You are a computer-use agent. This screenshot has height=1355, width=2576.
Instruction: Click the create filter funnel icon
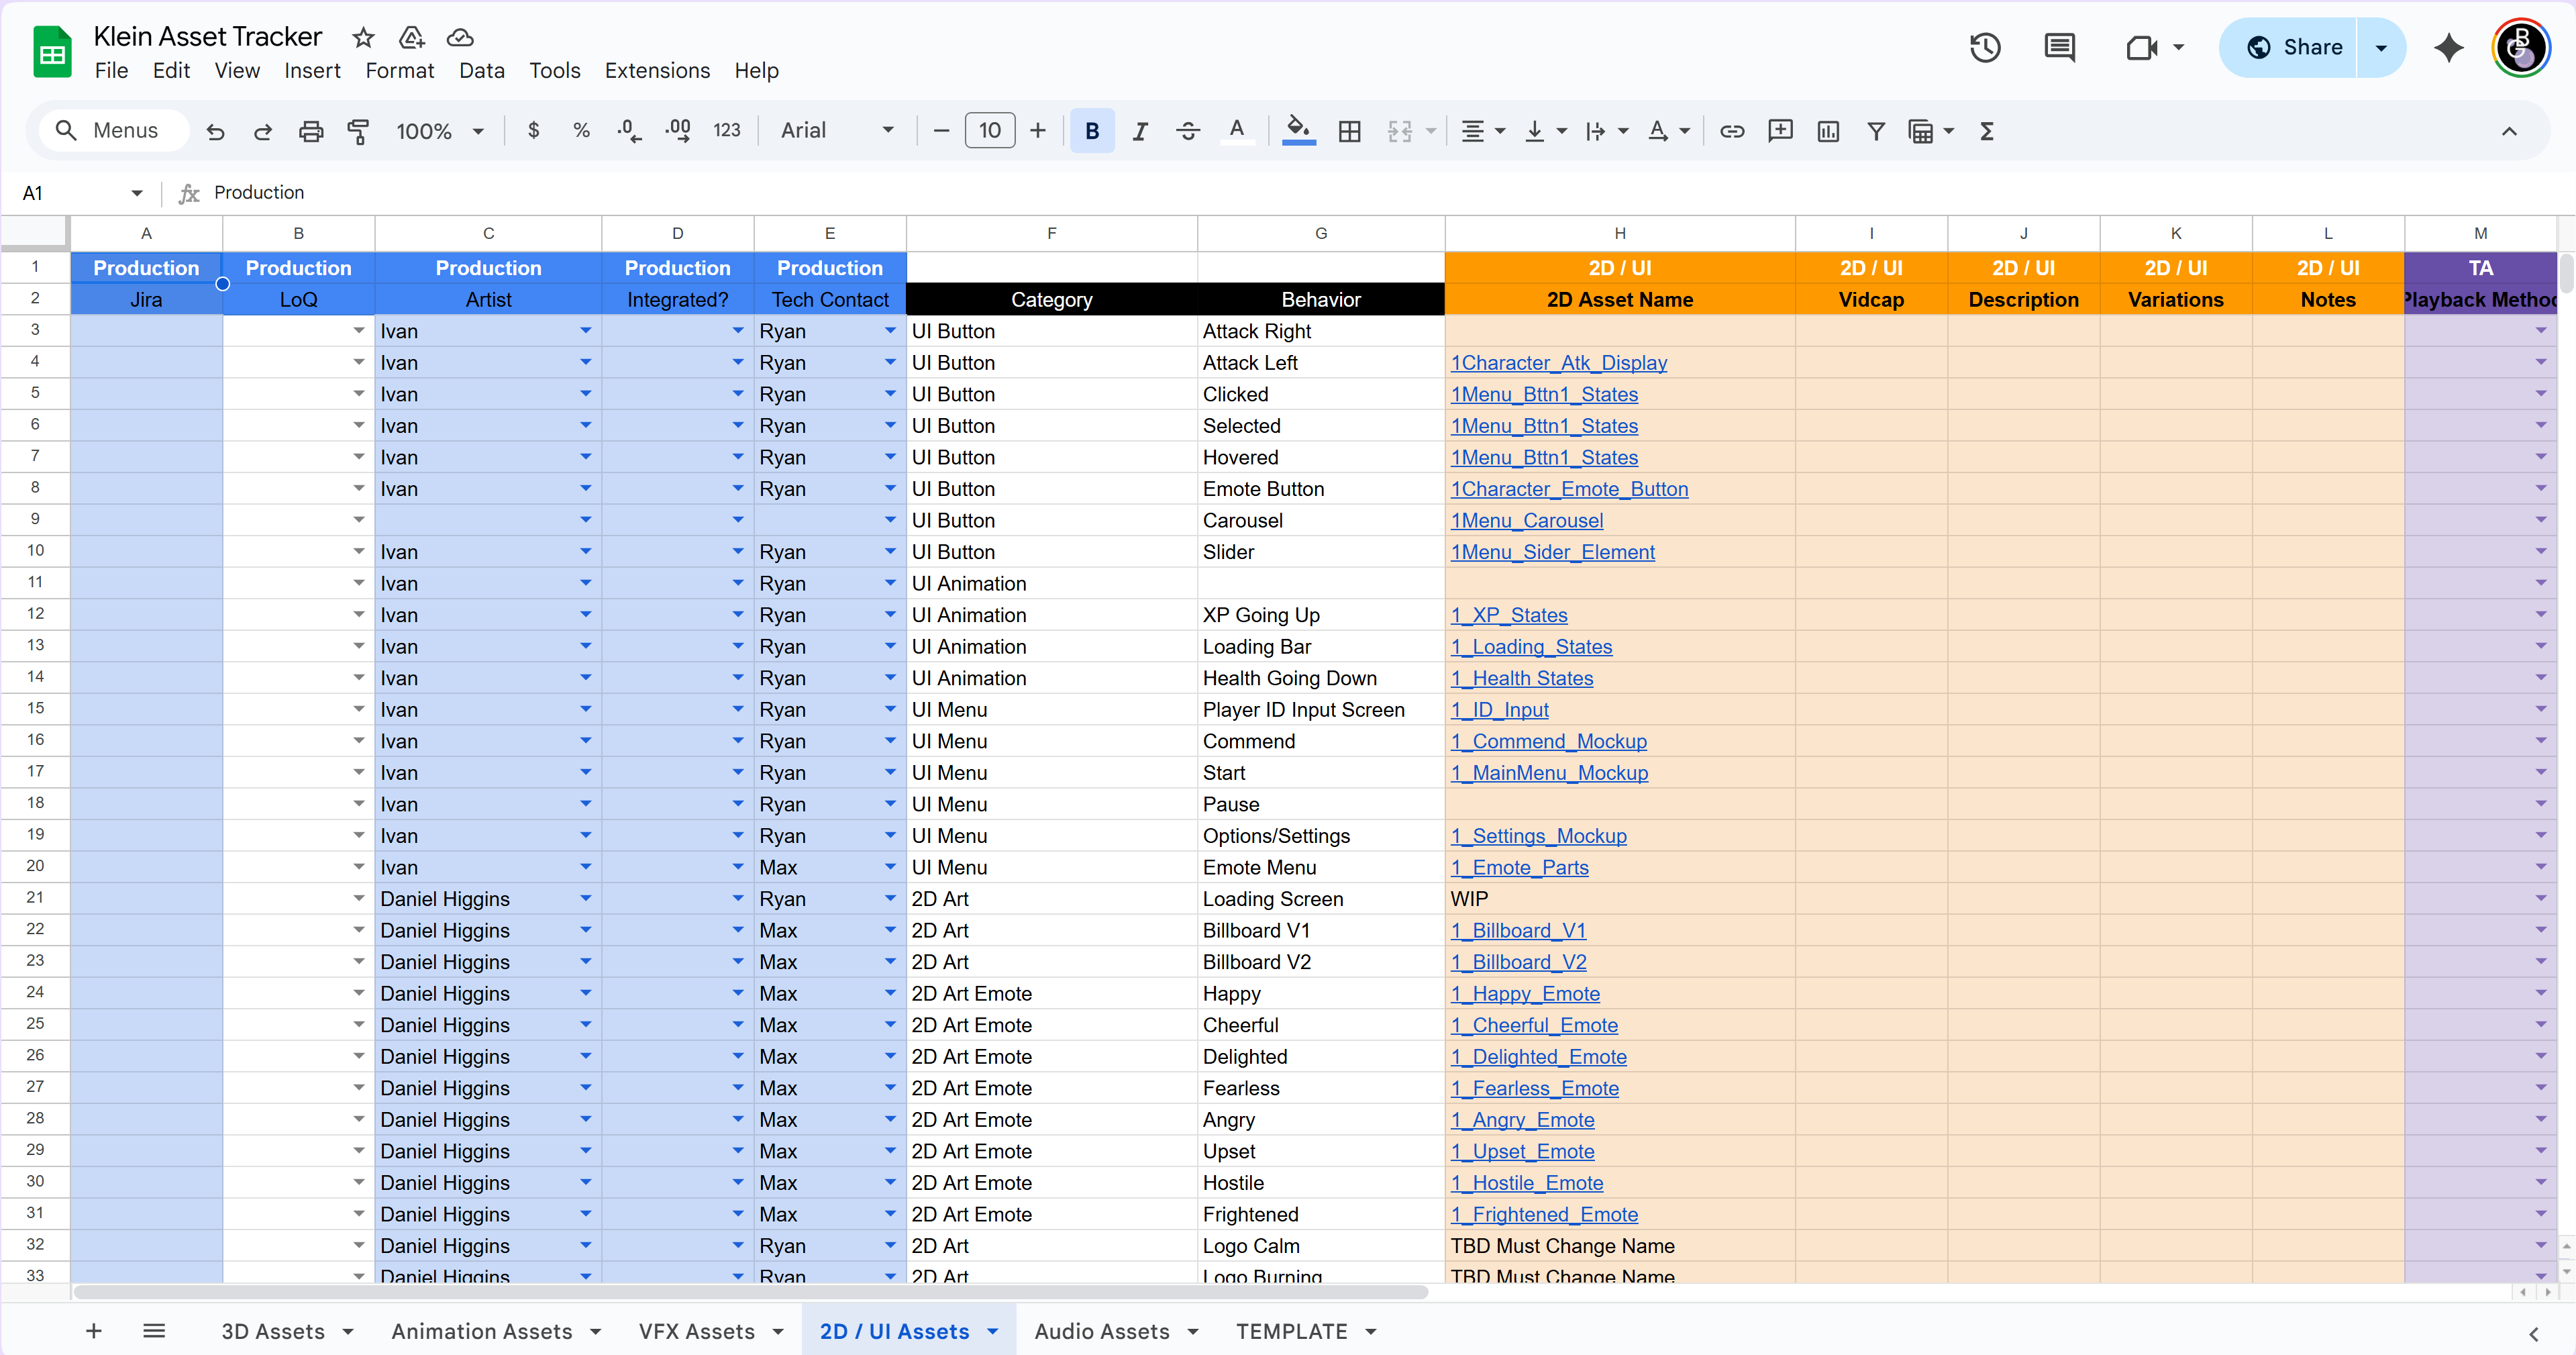[1875, 131]
